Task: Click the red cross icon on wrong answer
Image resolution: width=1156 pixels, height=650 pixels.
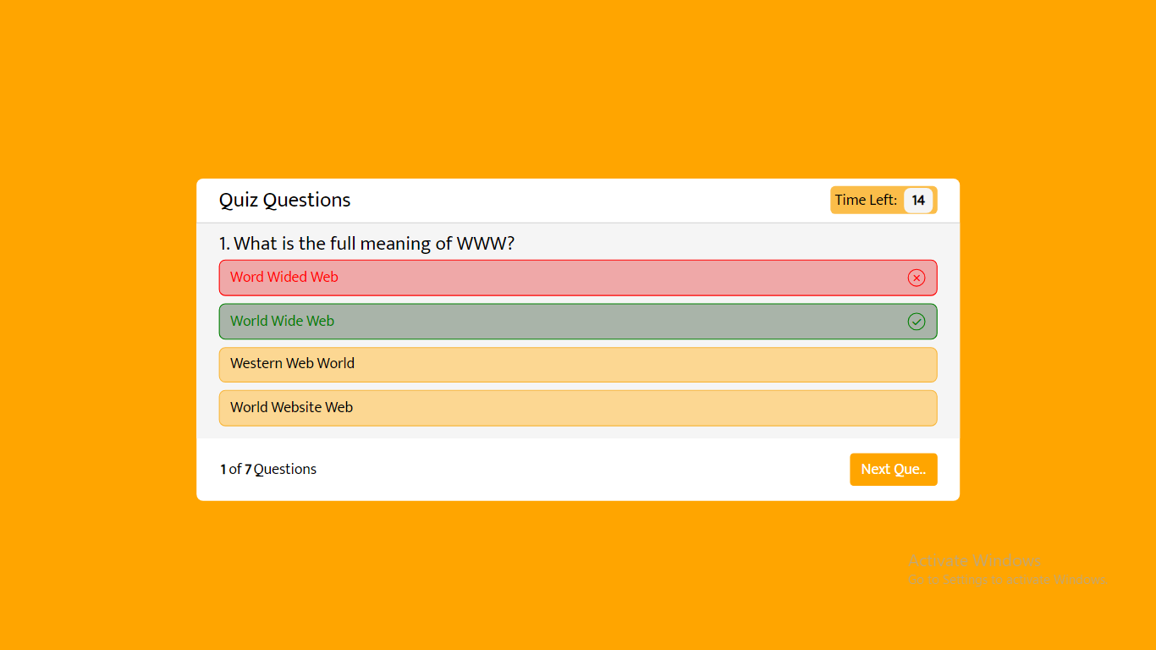Action: point(917,278)
